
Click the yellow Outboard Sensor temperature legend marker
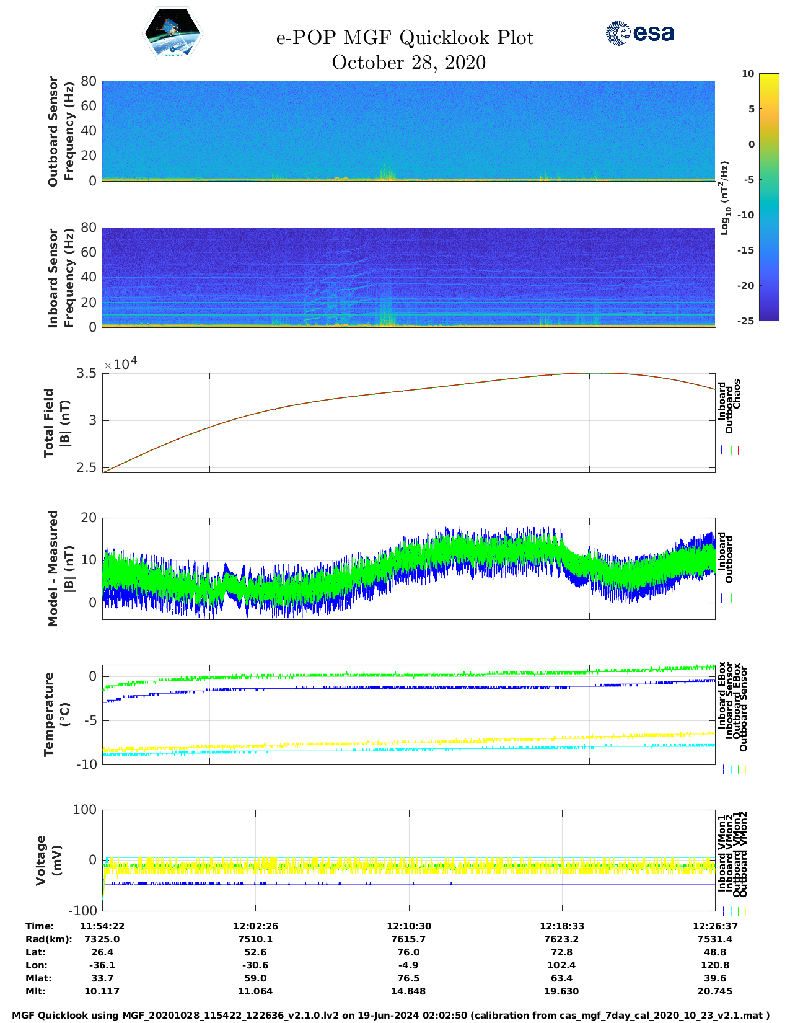(x=745, y=769)
